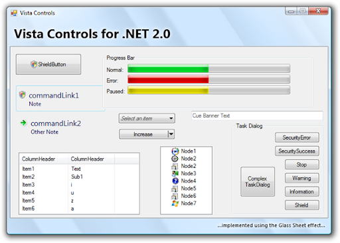Click the Node3 icon

[175, 173]
